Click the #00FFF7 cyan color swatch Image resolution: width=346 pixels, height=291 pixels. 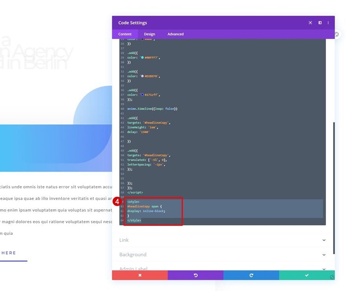(x=142, y=58)
